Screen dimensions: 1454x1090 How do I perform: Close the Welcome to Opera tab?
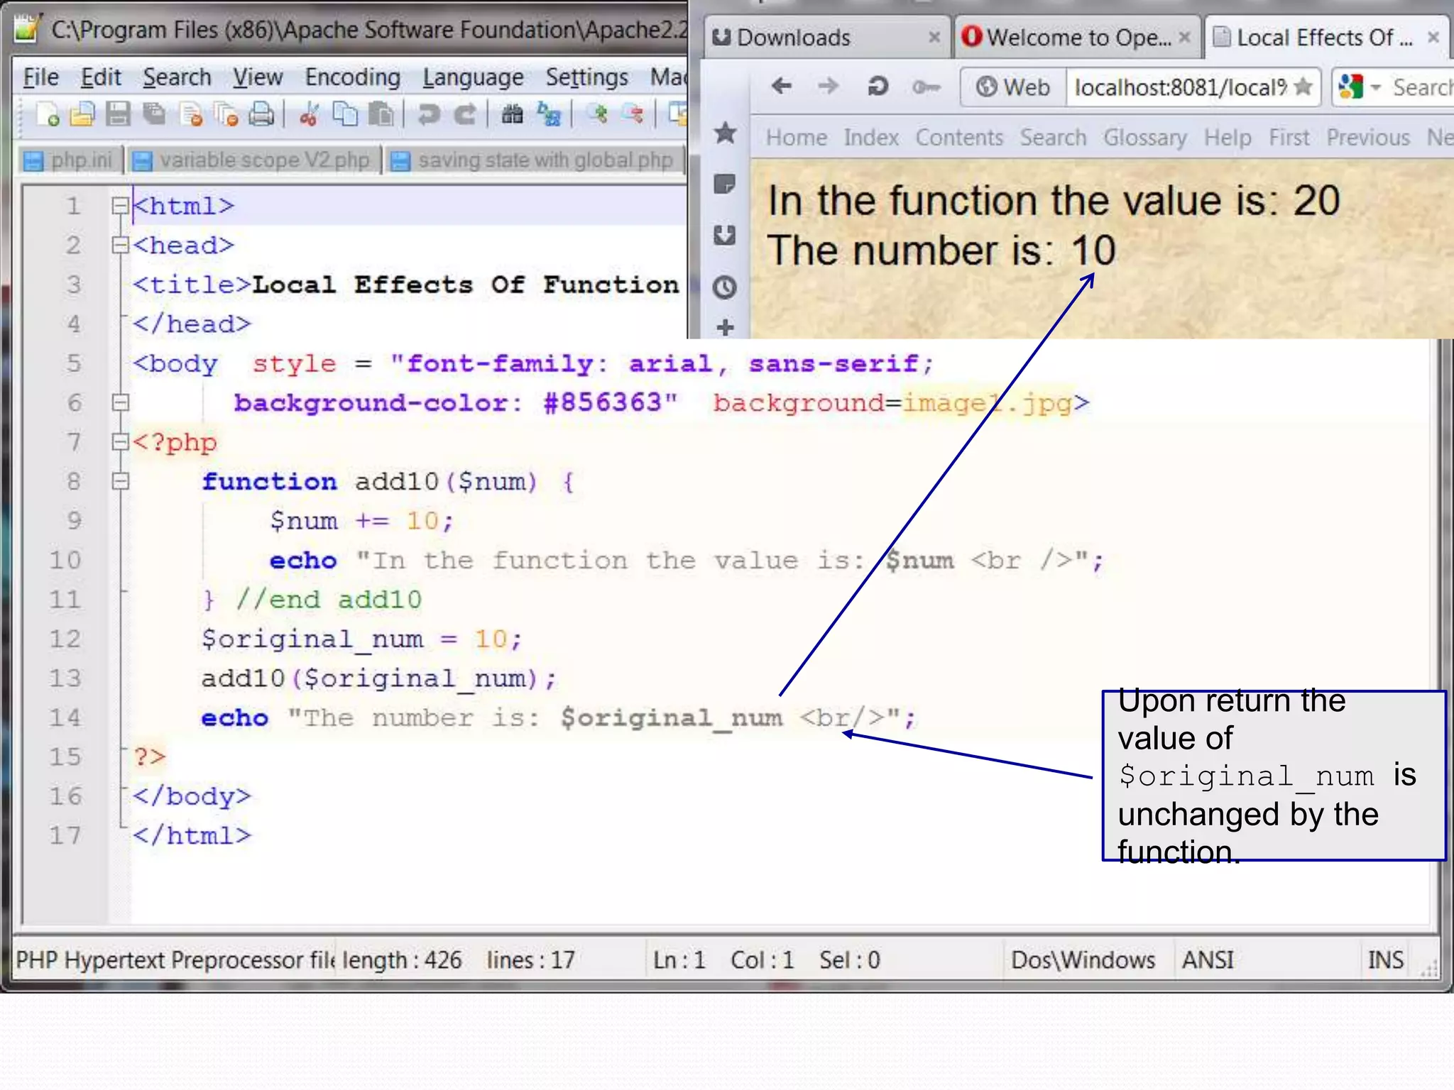pos(1184,37)
